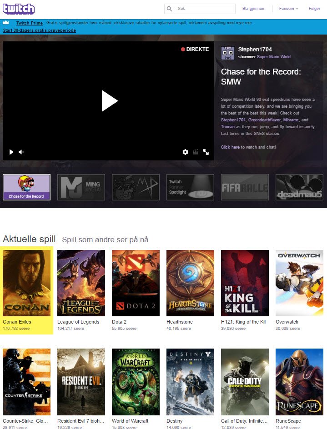This screenshot has width=327, height=429.
Task: Start 30-dagers gratis prøveperiode link
Action: [x=40, y=30]
